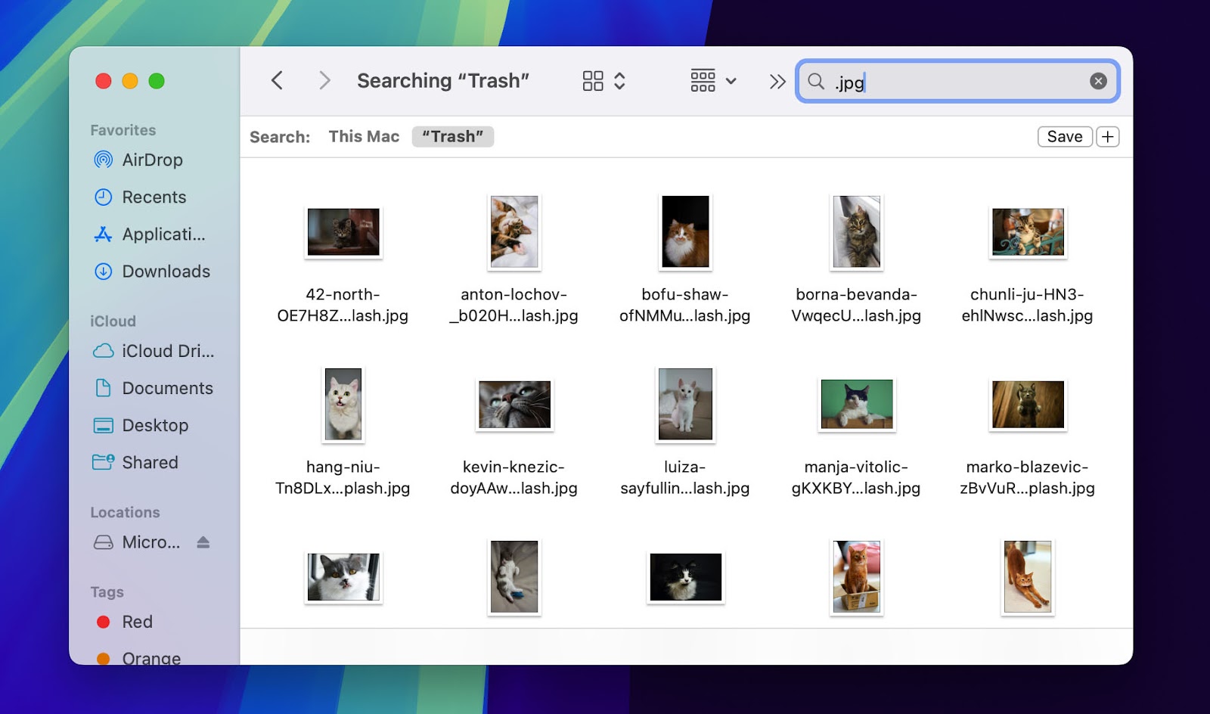Set search scope to "Trash"
The height and width of the screenshot is (714, 1210).
coord(452,136)
